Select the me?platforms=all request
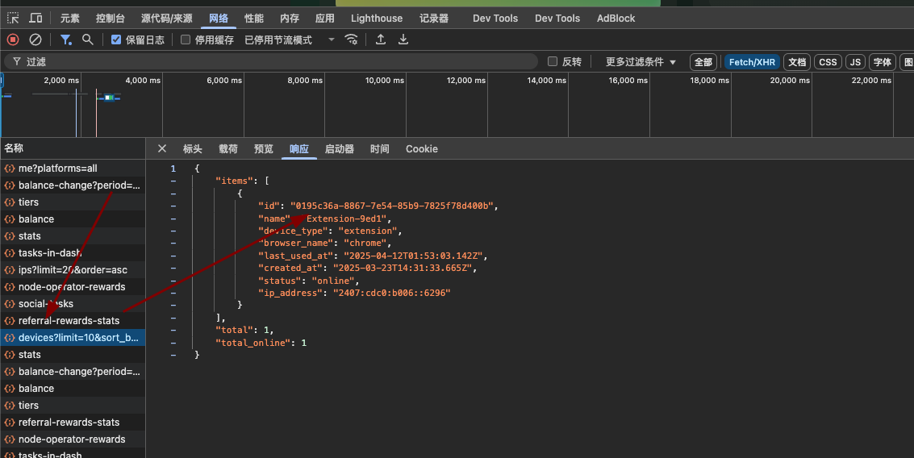914x458 pixels. tap(73, 169)
